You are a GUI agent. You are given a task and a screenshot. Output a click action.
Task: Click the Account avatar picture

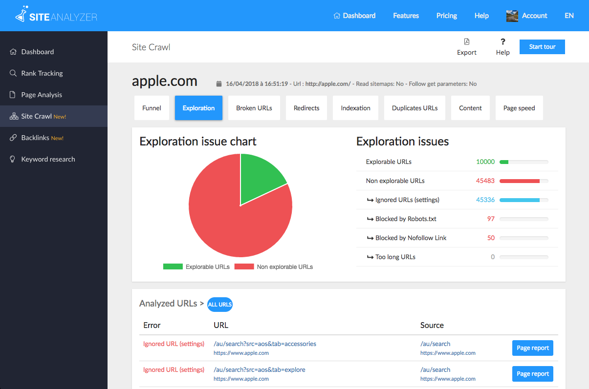click(x=512, y=16)
